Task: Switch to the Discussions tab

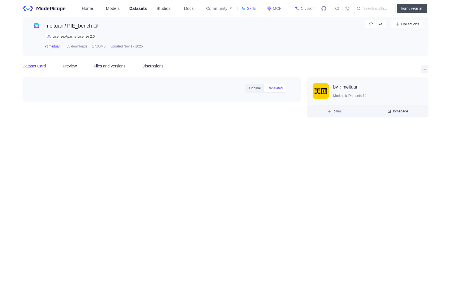Action: pyautogui.click(x=153, y=66)
